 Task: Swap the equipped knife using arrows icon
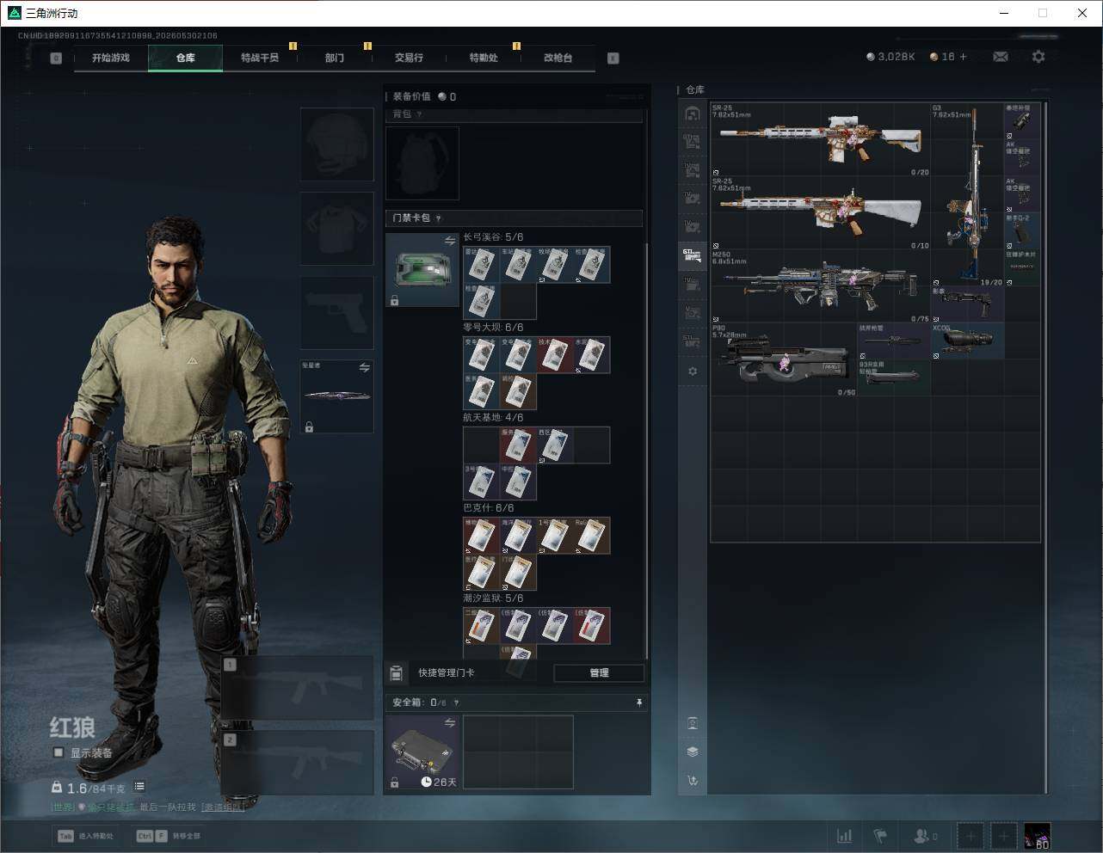(x=365, y=368)
